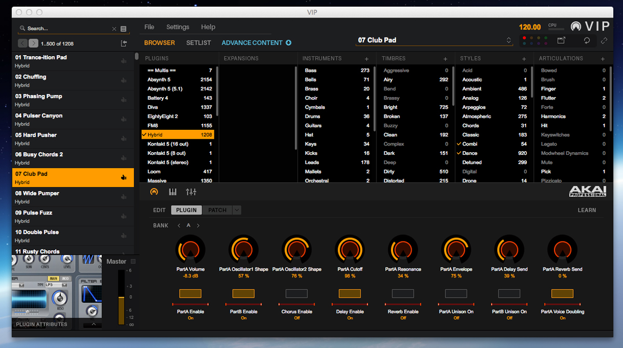The image size is (623, 348).
Task: Toggle PartA Voice Doubling switch
Action: coord(562,293)
